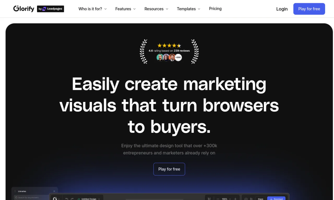
Task: Click the five-star rating row
Action: (x=169, y=46)
